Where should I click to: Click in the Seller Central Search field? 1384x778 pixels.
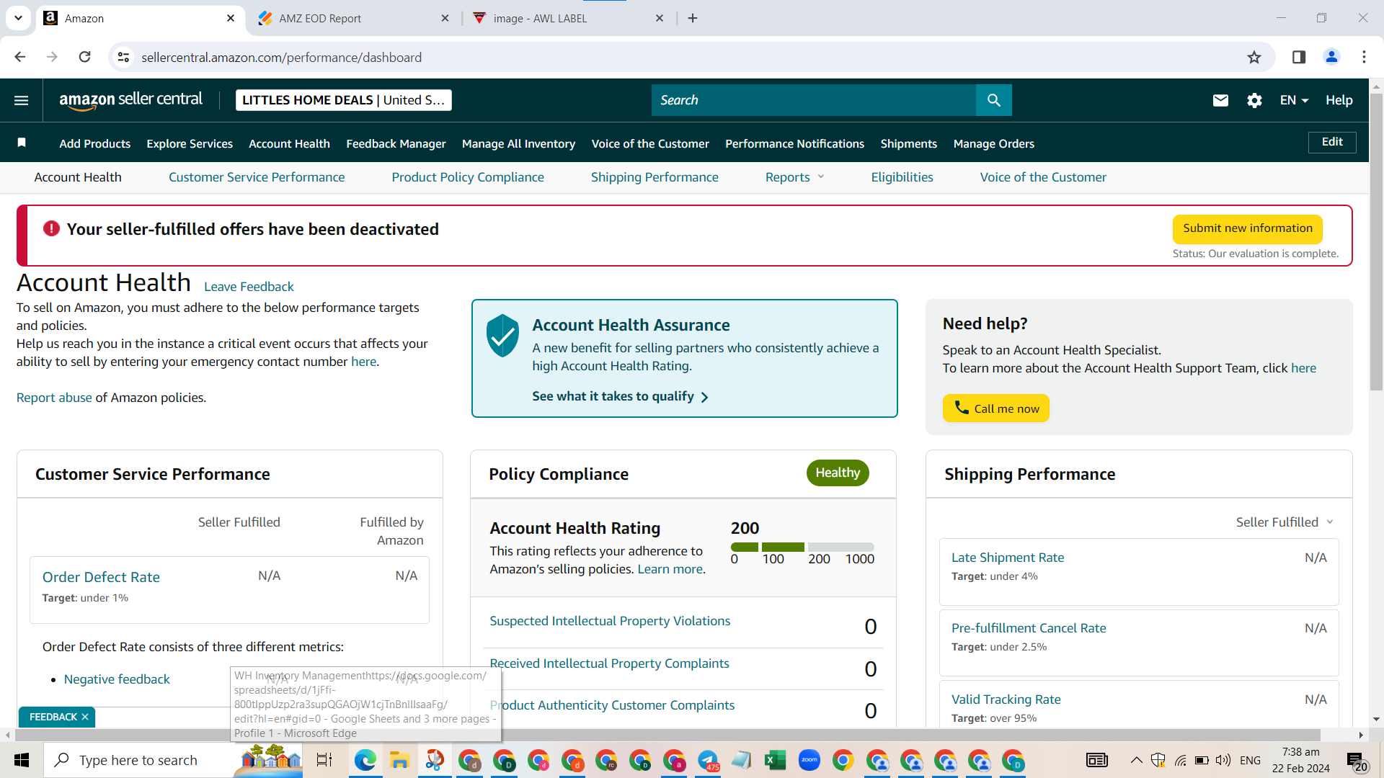814,100
